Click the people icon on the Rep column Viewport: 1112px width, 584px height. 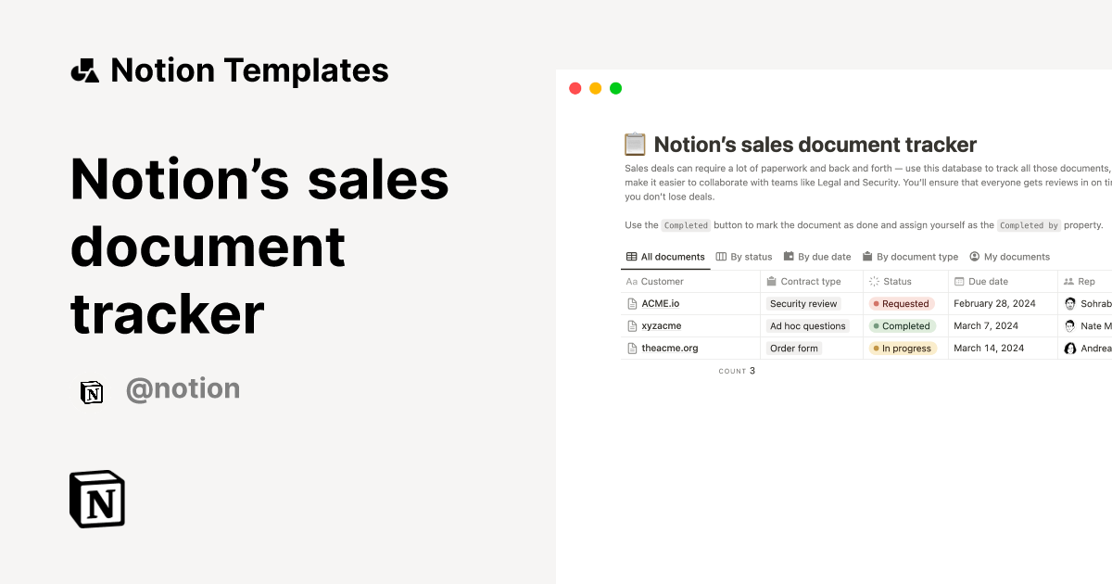pos(1071,281)
